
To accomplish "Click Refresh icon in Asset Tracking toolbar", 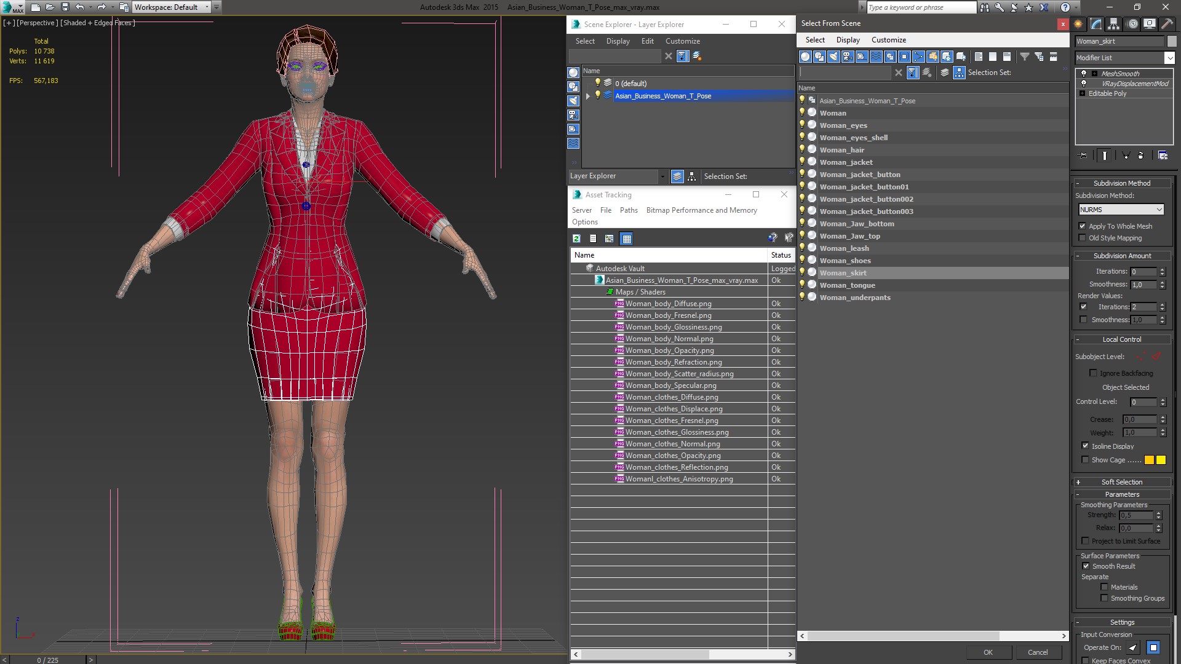I will click(x=576, y=239).
